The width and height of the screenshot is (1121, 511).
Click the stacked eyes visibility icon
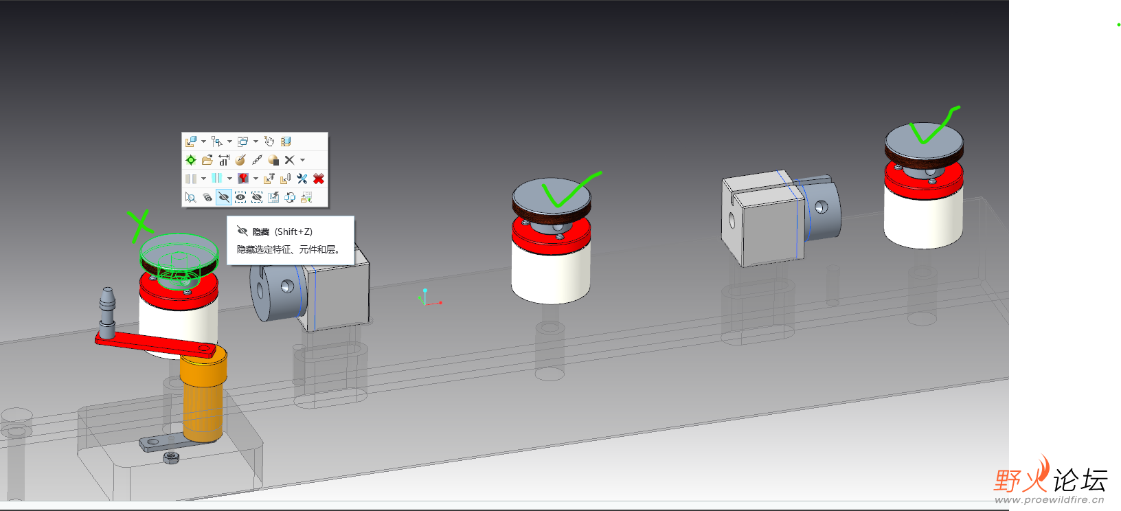[x=207, y=197]
